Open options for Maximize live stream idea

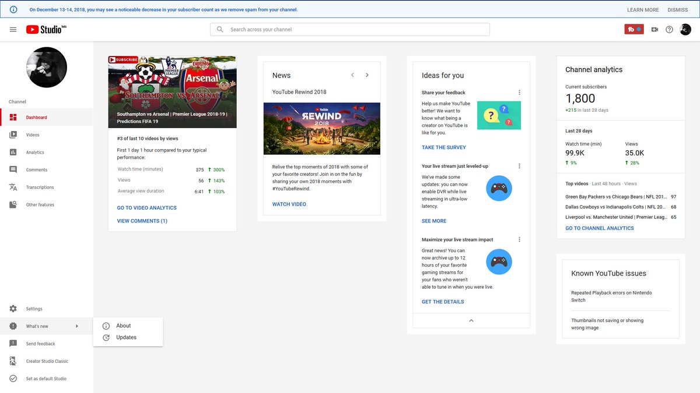tap(519, 239)
